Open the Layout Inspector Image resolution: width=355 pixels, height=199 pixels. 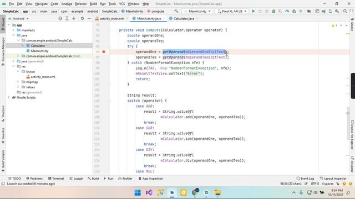[333, 179]
